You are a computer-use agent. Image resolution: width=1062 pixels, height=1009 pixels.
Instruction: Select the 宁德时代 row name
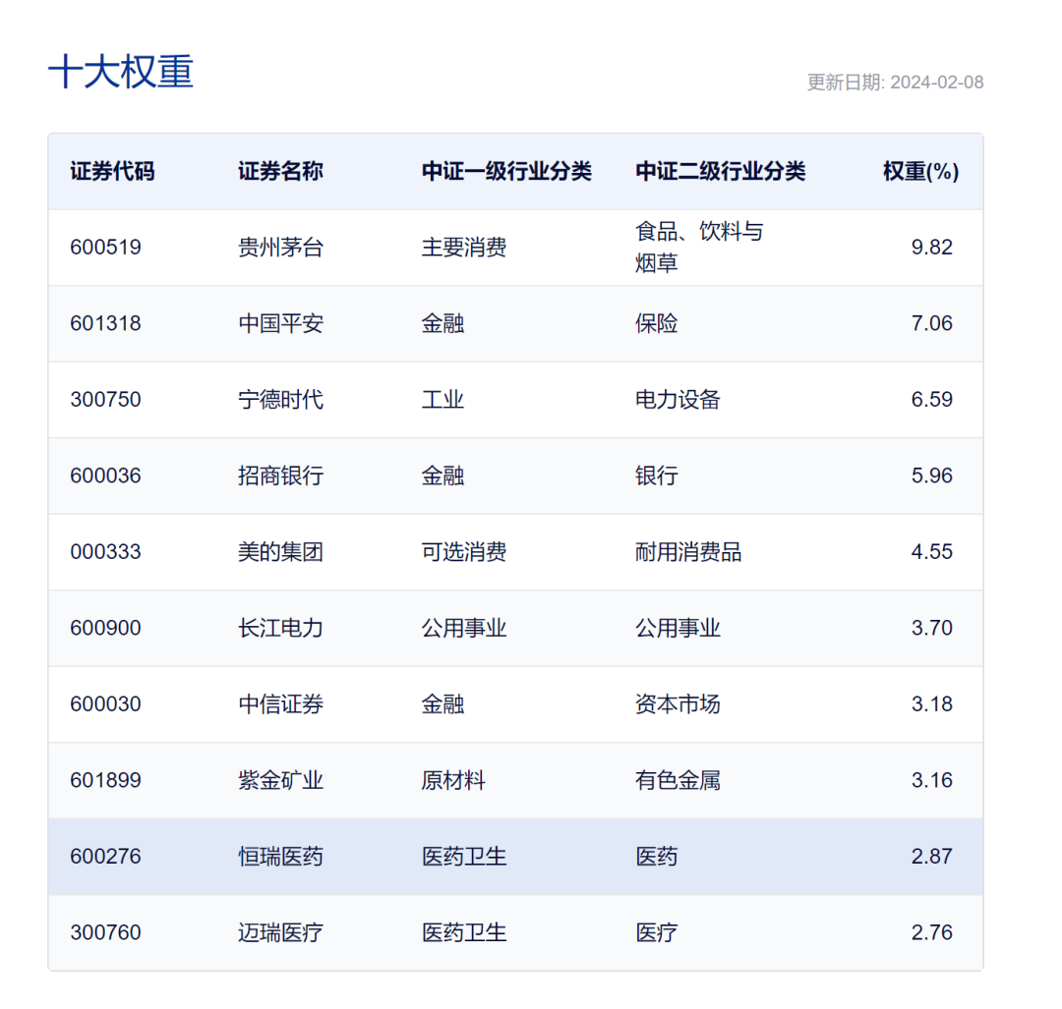click(280, 400)
